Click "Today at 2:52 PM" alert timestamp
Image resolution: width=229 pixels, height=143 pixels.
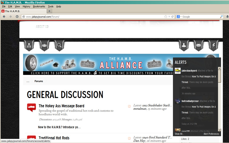[x=189, y=124]
